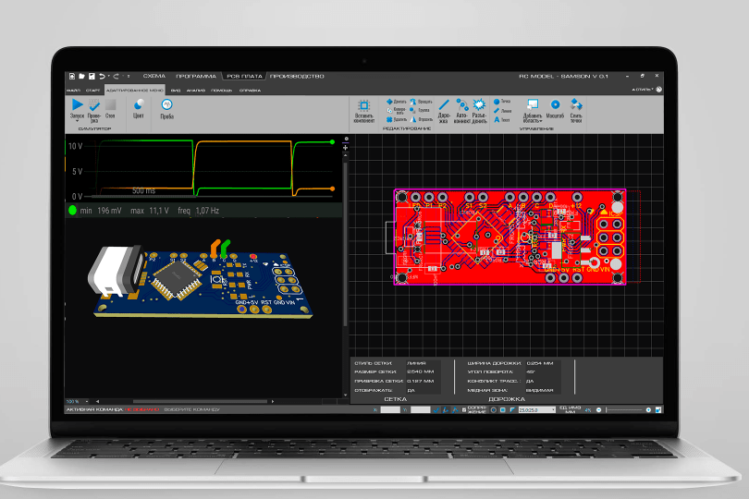
Task: Click the zoom slider track in status bar
Action: [624, 409]
